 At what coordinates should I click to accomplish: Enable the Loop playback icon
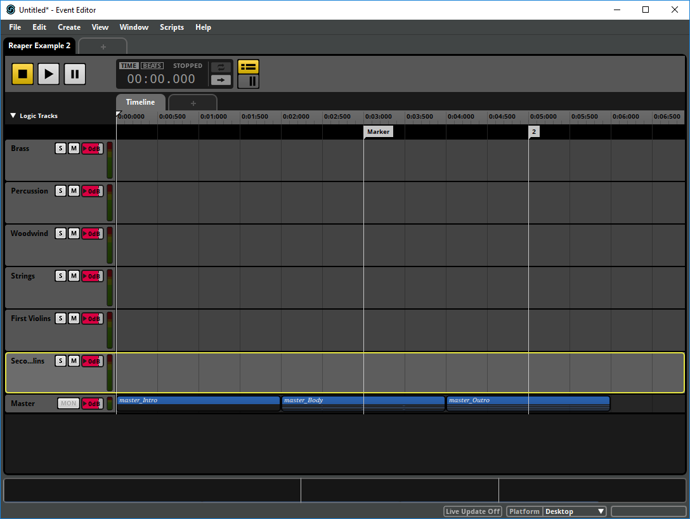pyautogui.click(x=221, y=66)
